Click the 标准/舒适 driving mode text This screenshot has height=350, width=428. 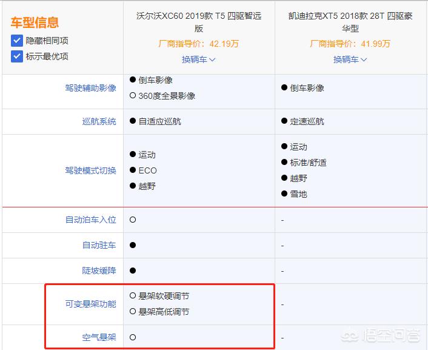[x=308, y=163]
